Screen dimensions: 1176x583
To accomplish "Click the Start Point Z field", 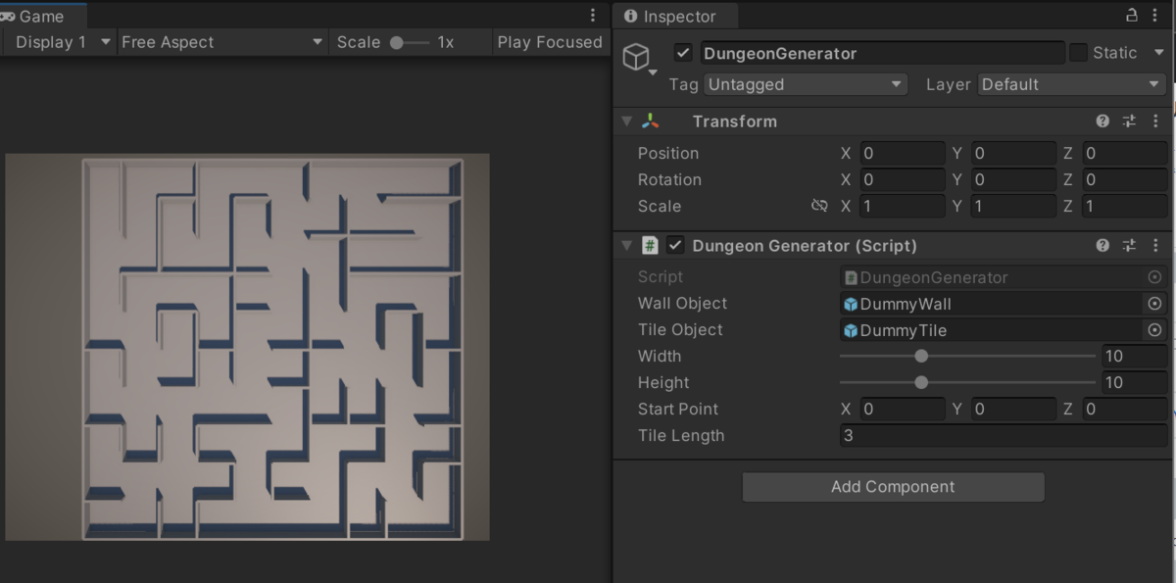I will (1125, 409).
